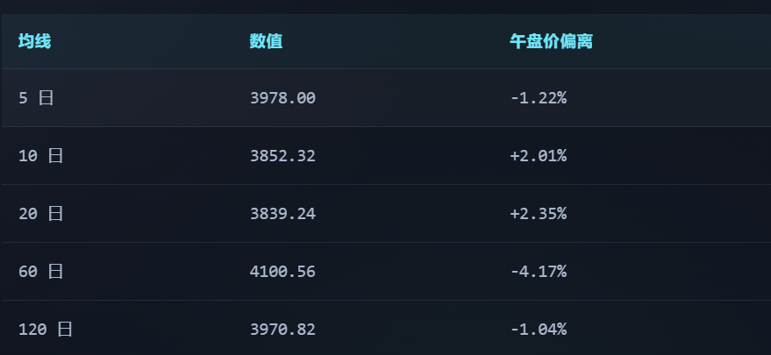Select the 120 日 row label

[46, 329]
